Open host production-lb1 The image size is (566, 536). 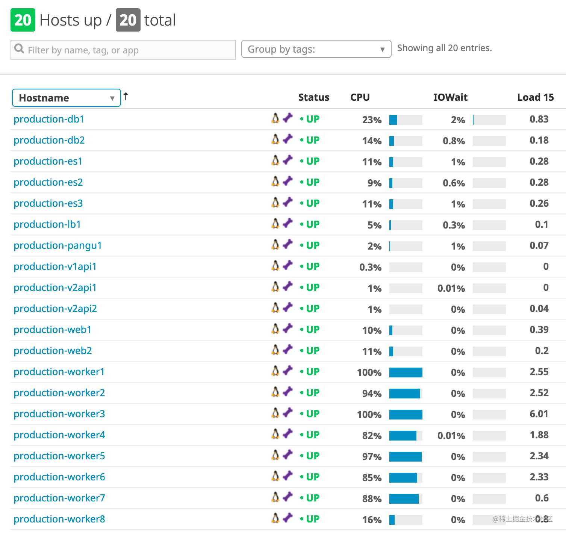pyautogui.click(x=47, y=224)
